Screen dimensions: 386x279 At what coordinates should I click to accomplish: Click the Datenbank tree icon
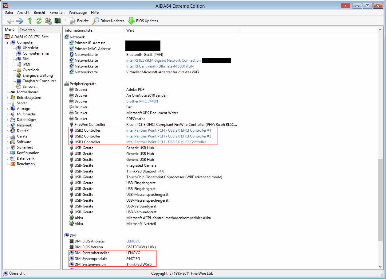13,158
